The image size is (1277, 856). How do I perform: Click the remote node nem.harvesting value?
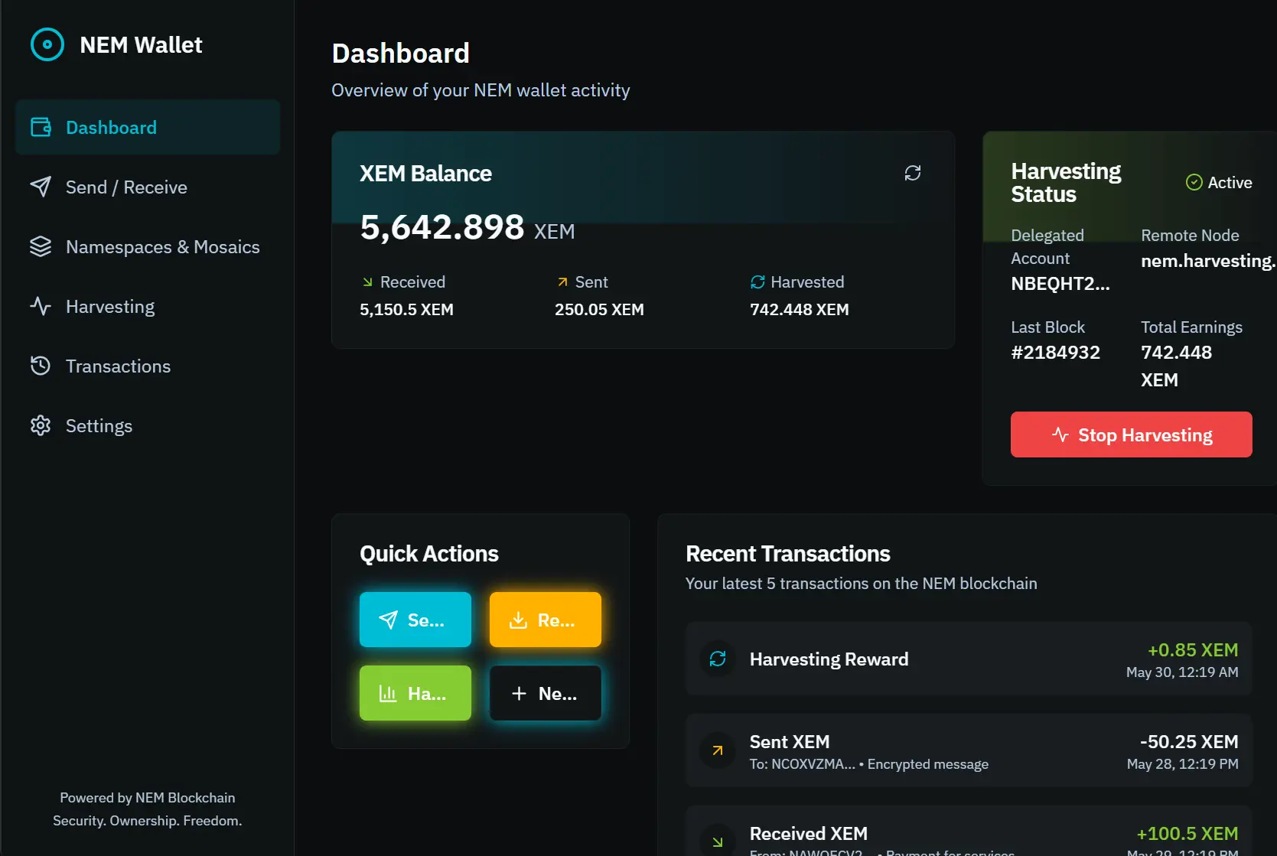pos(1208,261)
